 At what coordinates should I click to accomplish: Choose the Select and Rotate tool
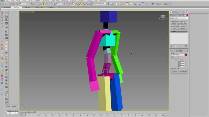(x=47, y=4)
